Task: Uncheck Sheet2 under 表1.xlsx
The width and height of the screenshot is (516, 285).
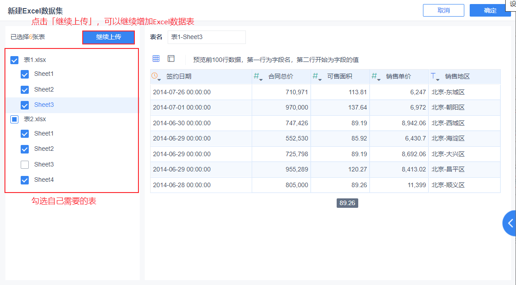Action: [x=25, y=90]
